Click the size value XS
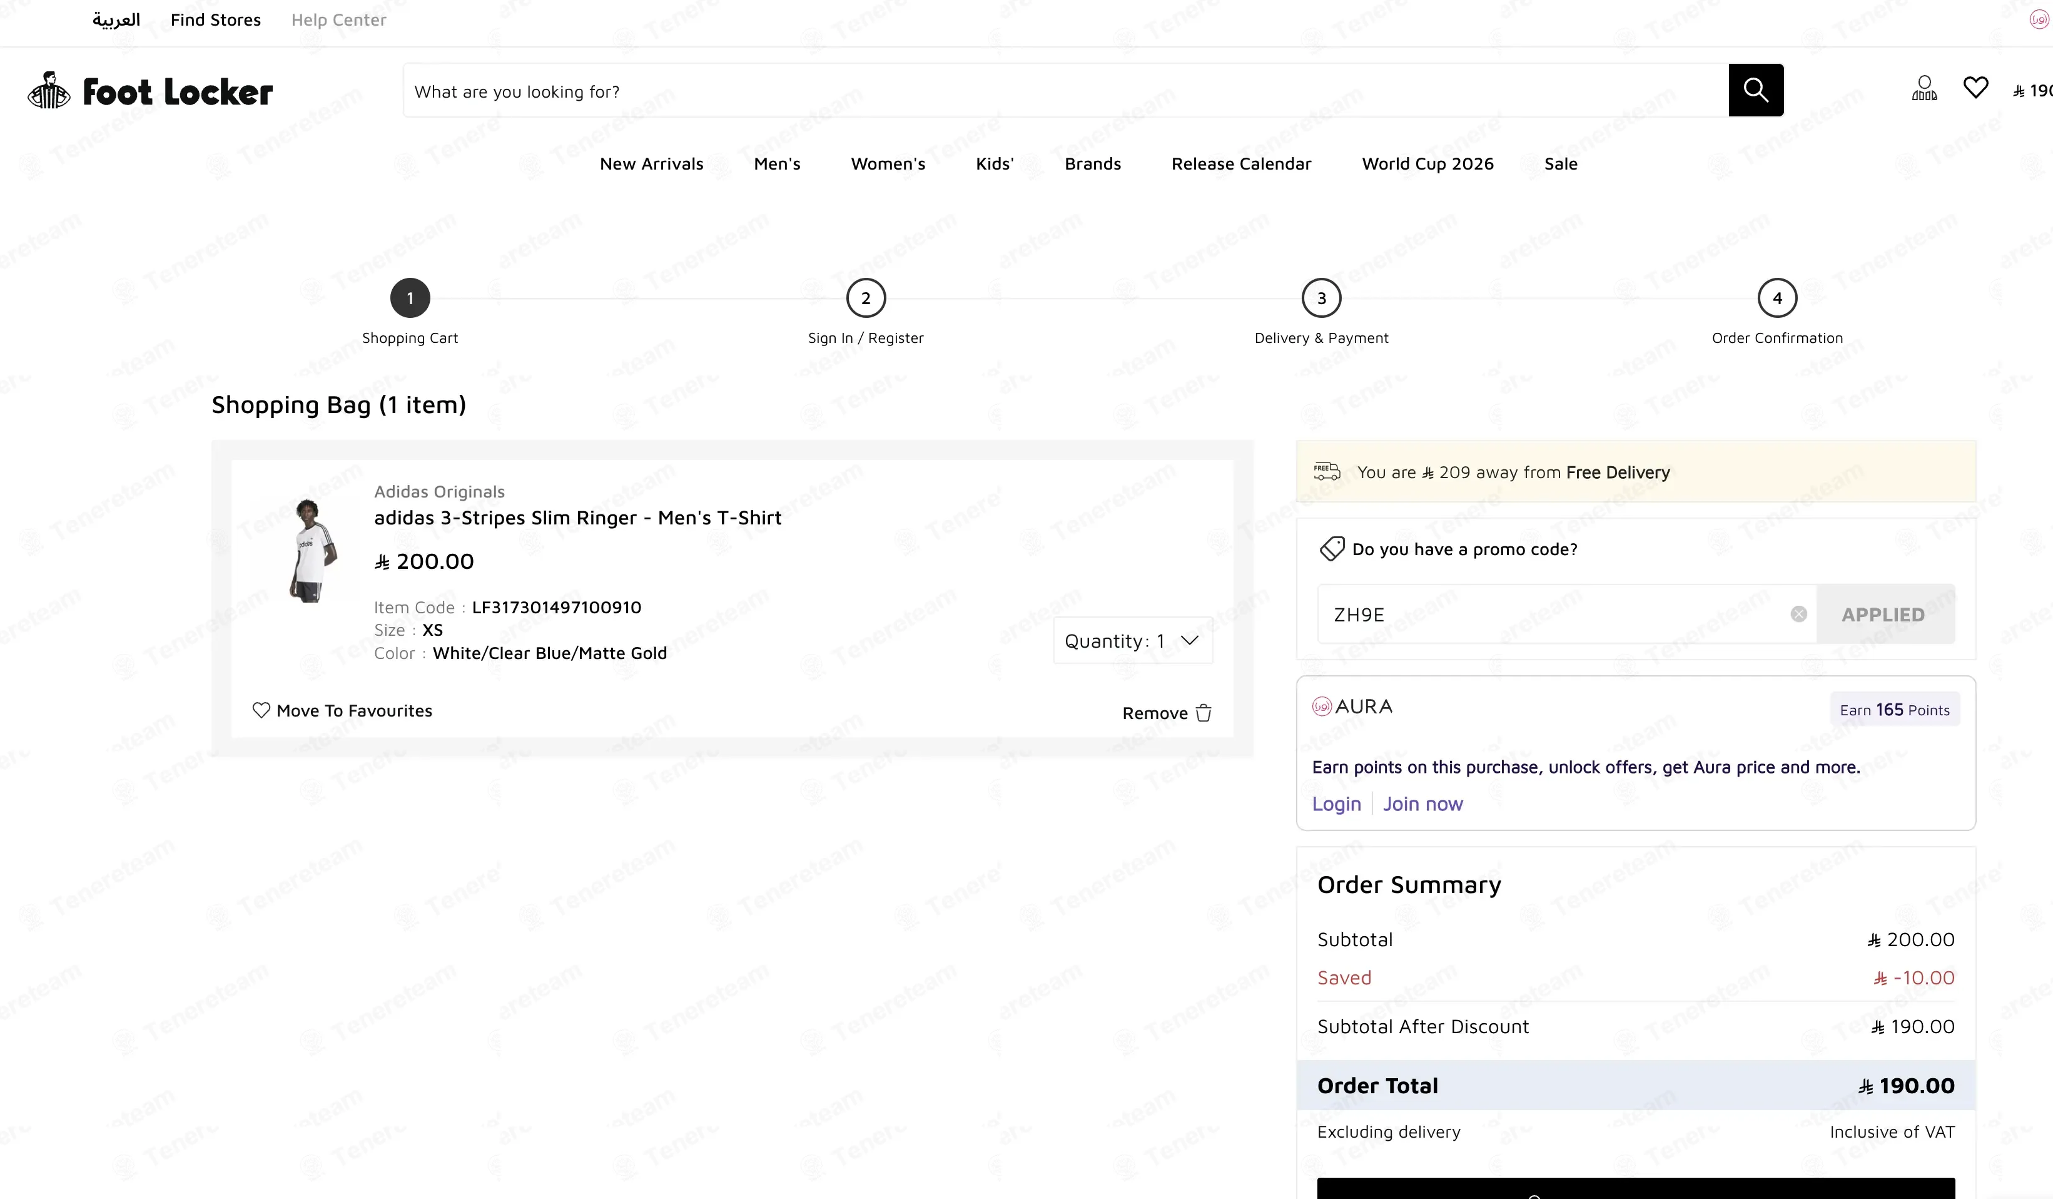 click(x=433, y=630)
